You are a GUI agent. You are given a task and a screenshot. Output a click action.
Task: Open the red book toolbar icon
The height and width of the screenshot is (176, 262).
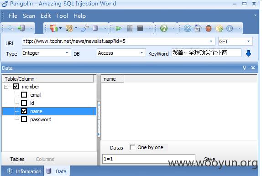pyautogui.click(x=53, y=28)
